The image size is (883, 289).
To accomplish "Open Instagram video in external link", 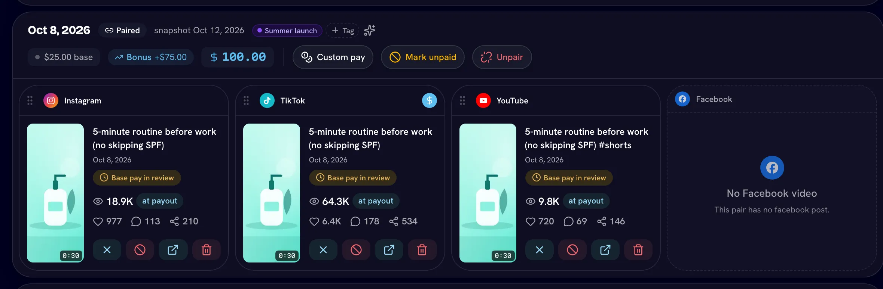I will click(x=173, y=250).
